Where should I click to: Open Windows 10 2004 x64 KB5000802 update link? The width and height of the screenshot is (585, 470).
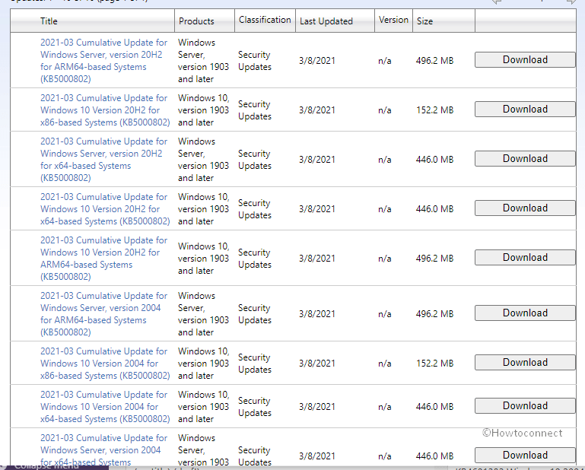point(105,407)
